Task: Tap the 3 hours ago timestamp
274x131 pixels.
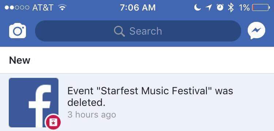Action: [92, 115]
